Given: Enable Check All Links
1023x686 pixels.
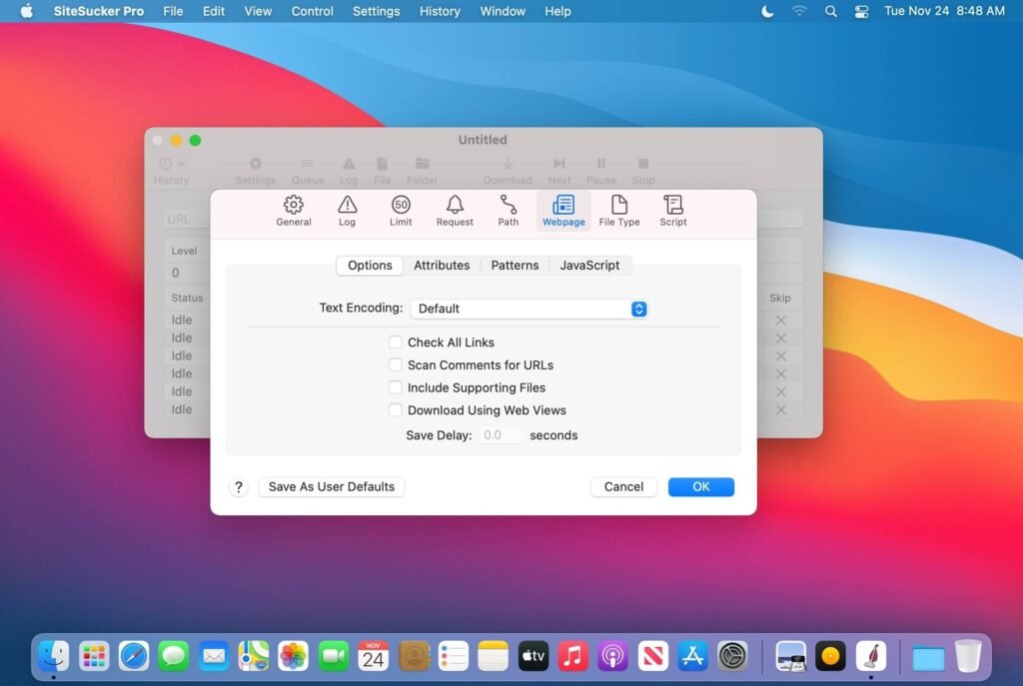Looking at the screenshot, I should pyautogui.click(x=396, y=342).
